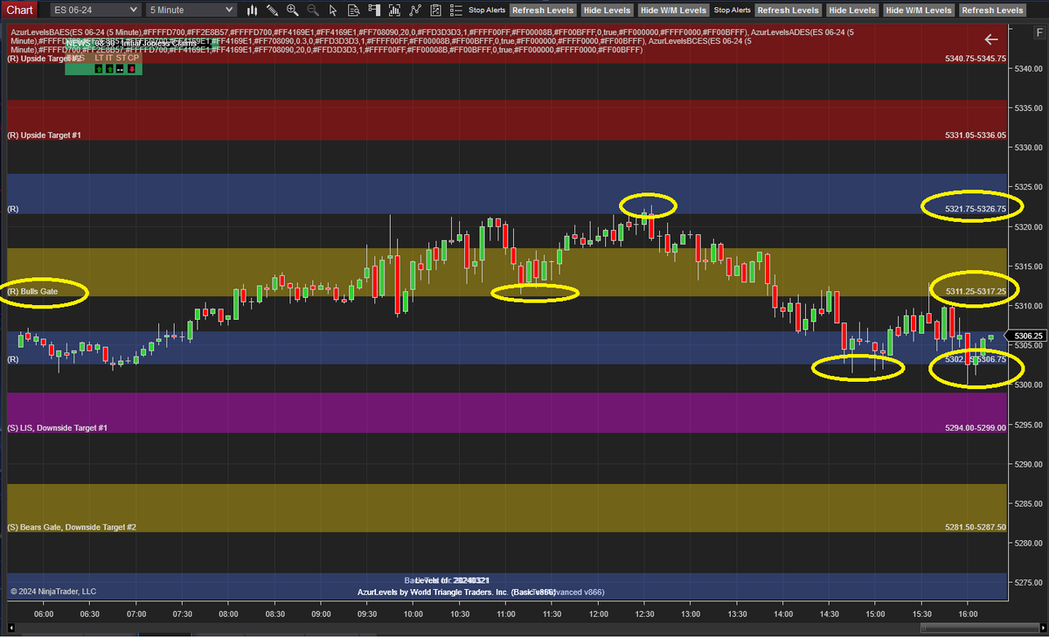Open the Strategies icon in toolbar

coord(415,10)
